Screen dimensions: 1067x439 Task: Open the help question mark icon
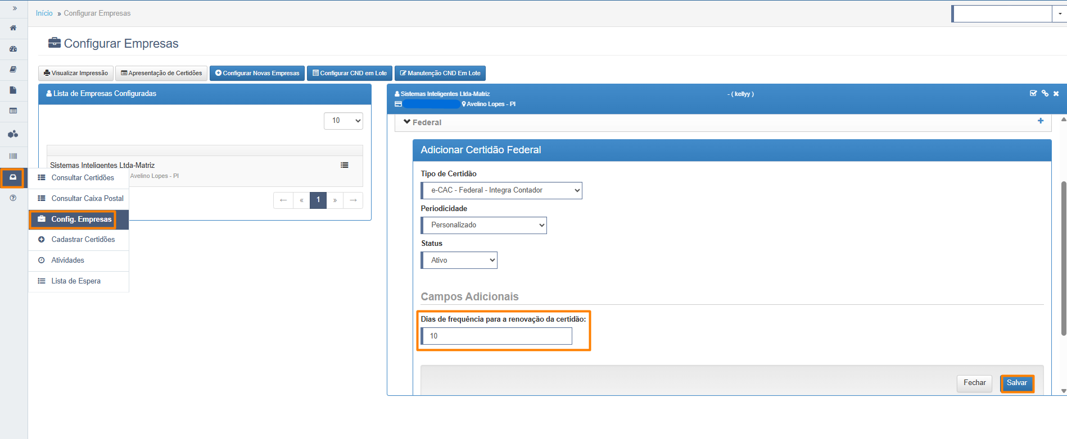13,198
